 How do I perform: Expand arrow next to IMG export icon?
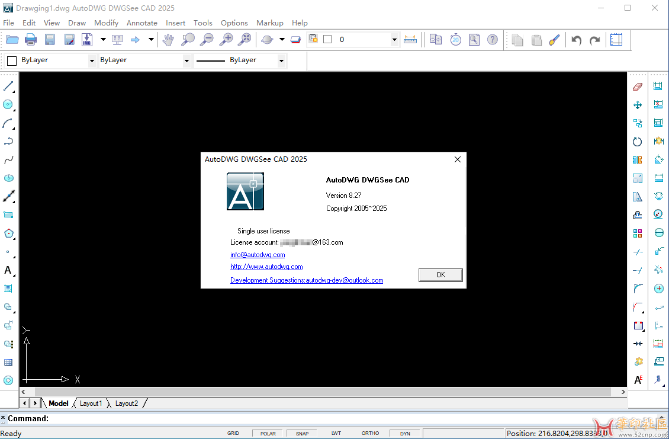(x=103, y=40)
